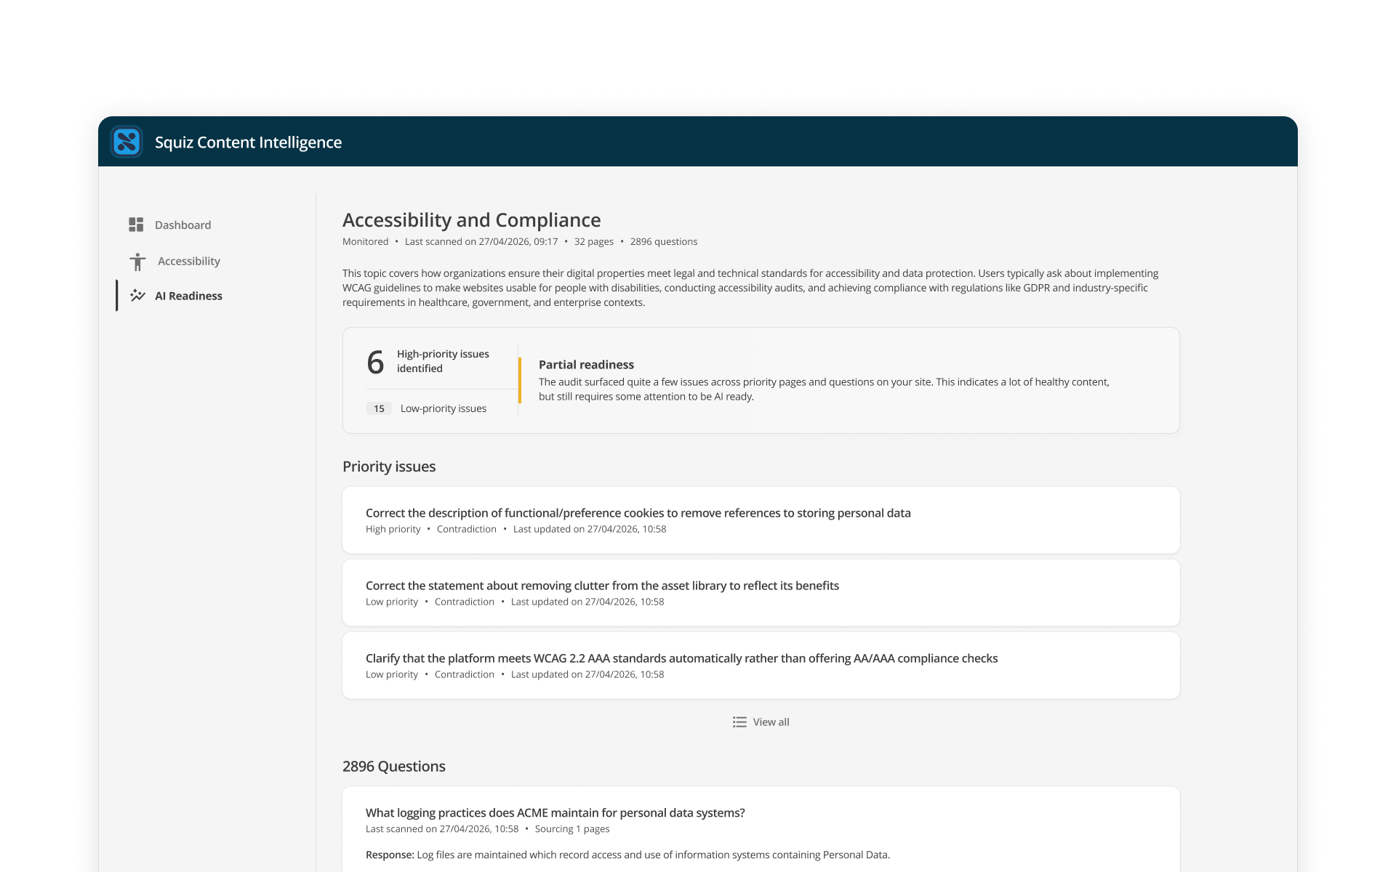Click View all priority issues
The image size is (1396, 872).
click(x=761, y=722)
